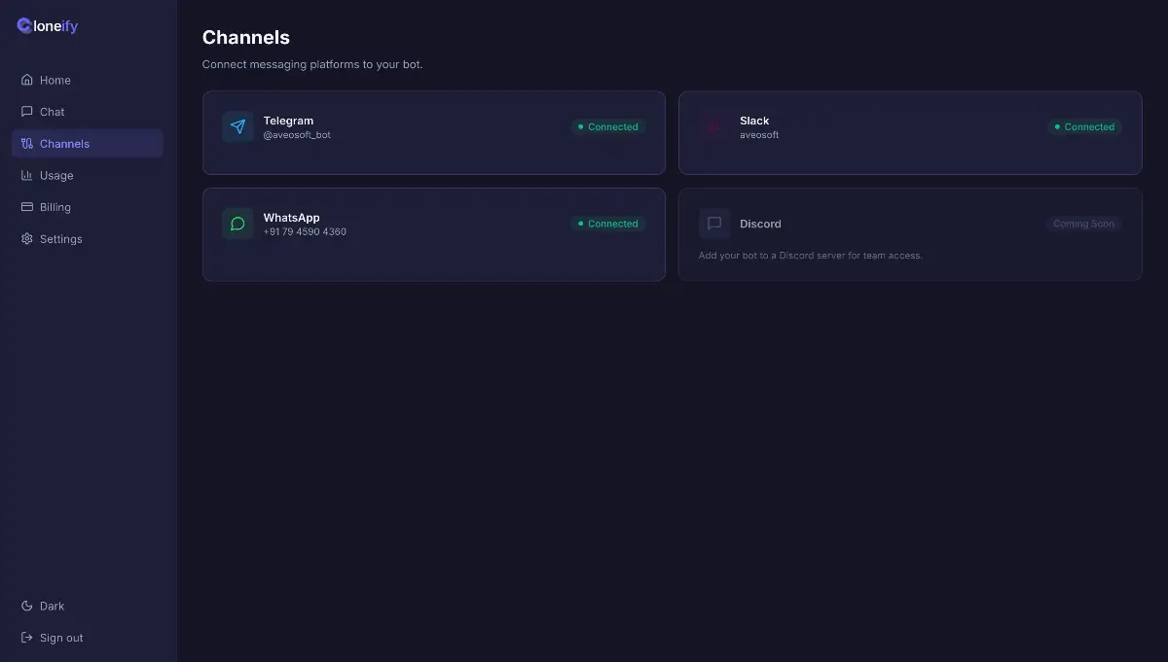
Task: Click the Channels sidebar icon
Action: (27, 144)
